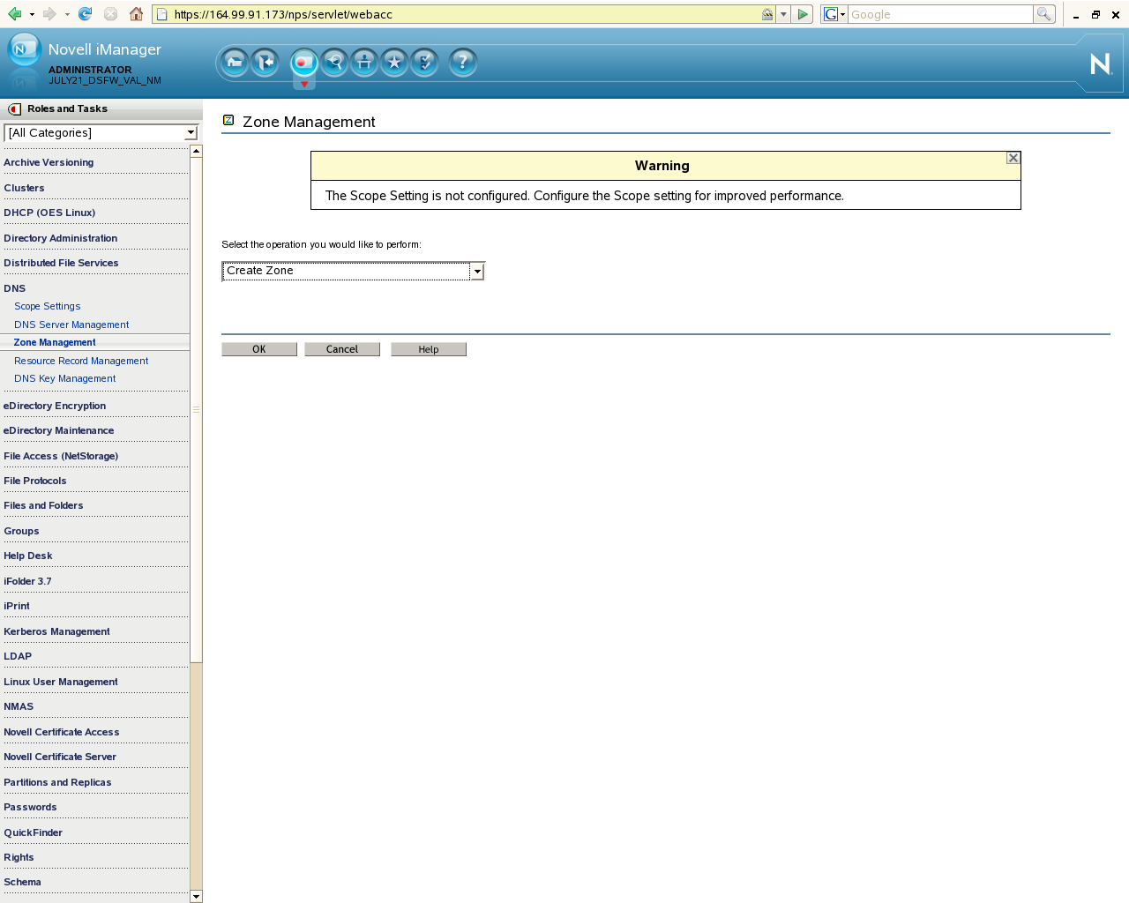Expand Distributed File Services role
This screenshot has height=903, width=1129.
(61, 263)
